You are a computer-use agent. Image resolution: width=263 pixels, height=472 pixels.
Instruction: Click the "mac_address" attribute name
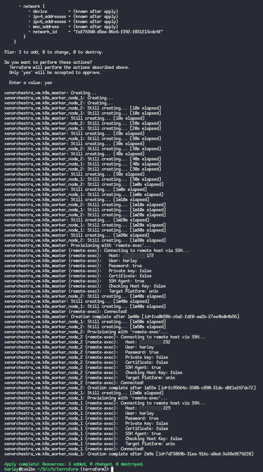pos(46,26)
